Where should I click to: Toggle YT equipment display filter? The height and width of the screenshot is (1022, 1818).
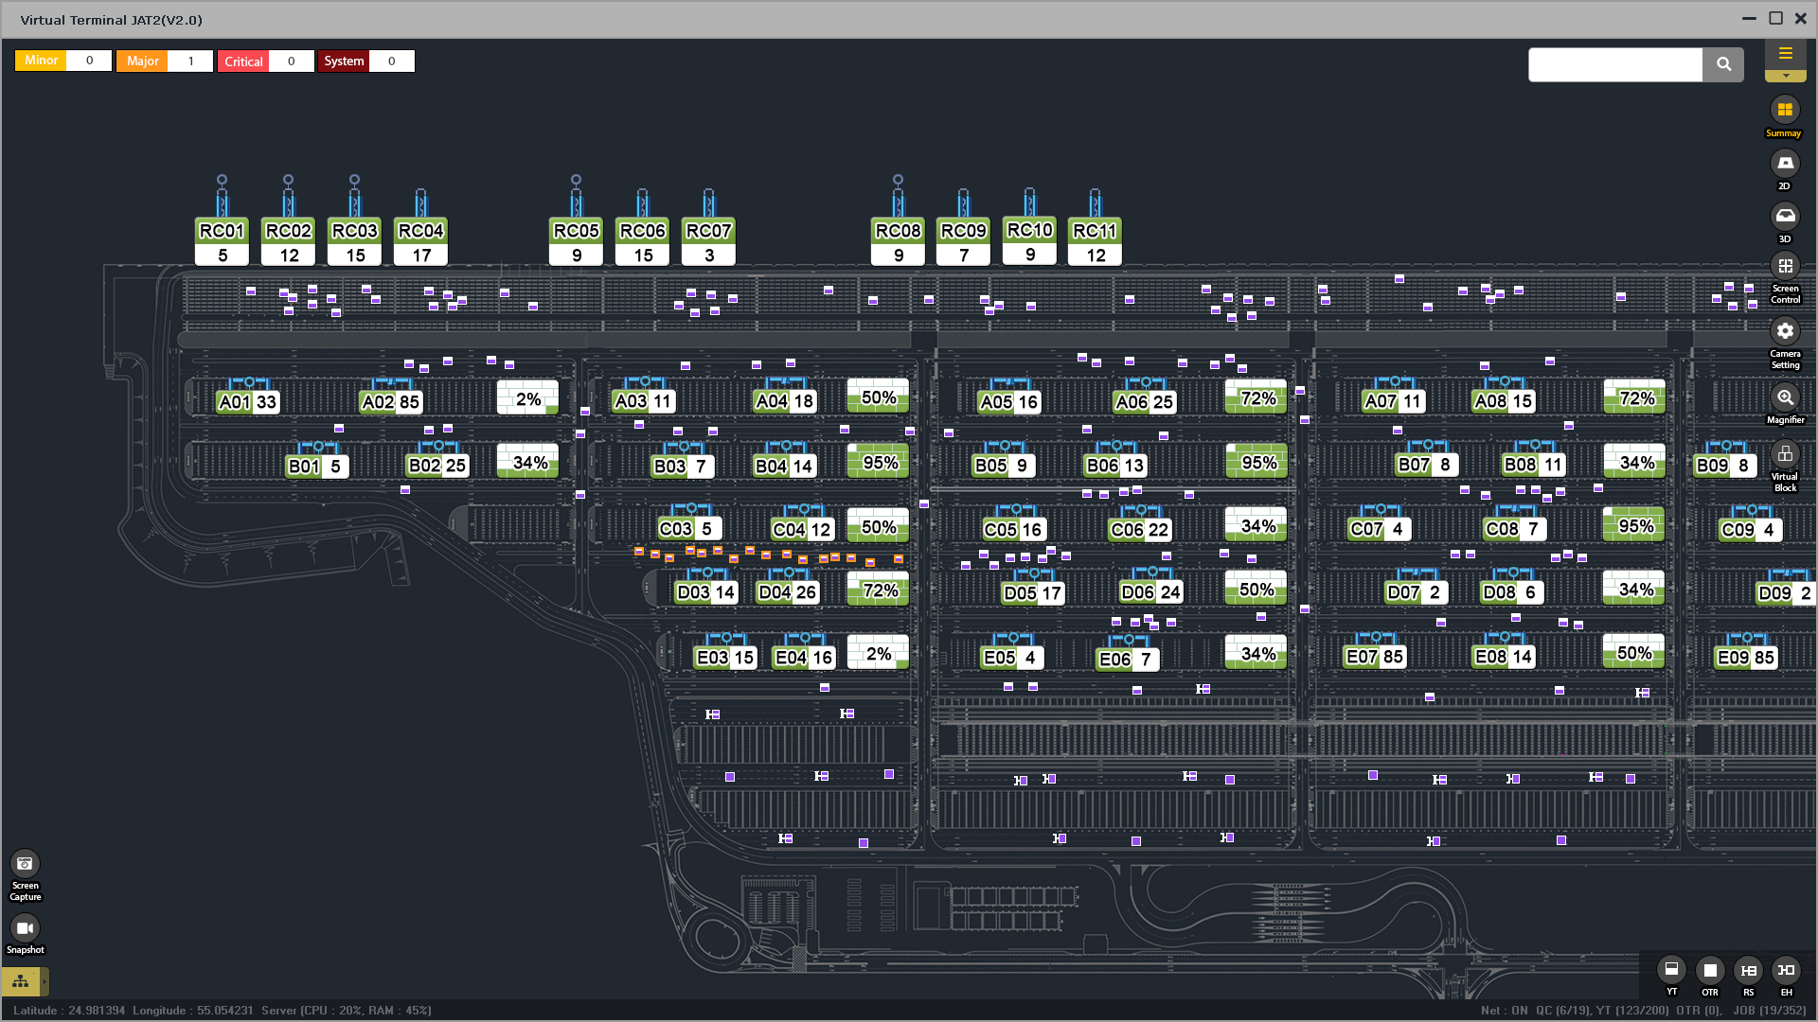point(1671,970)
